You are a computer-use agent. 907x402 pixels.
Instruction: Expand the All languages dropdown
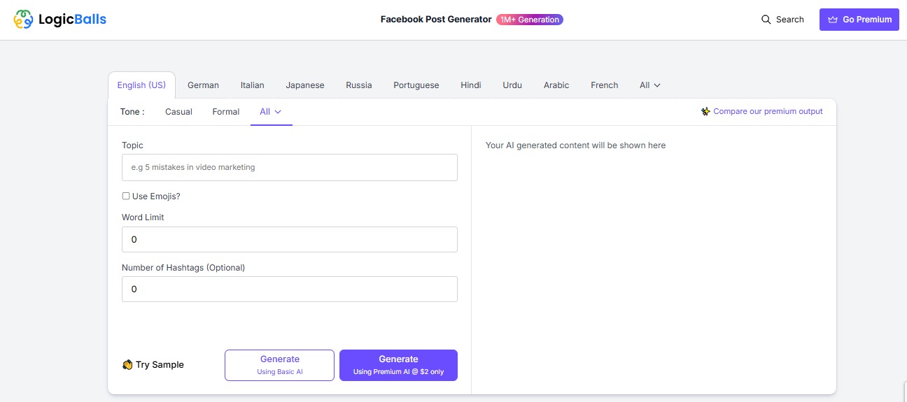(x=649, y=85)
